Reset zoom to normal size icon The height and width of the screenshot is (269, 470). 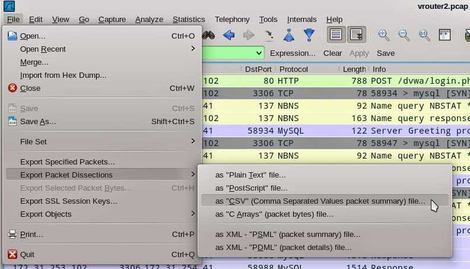tap(424, 35)
